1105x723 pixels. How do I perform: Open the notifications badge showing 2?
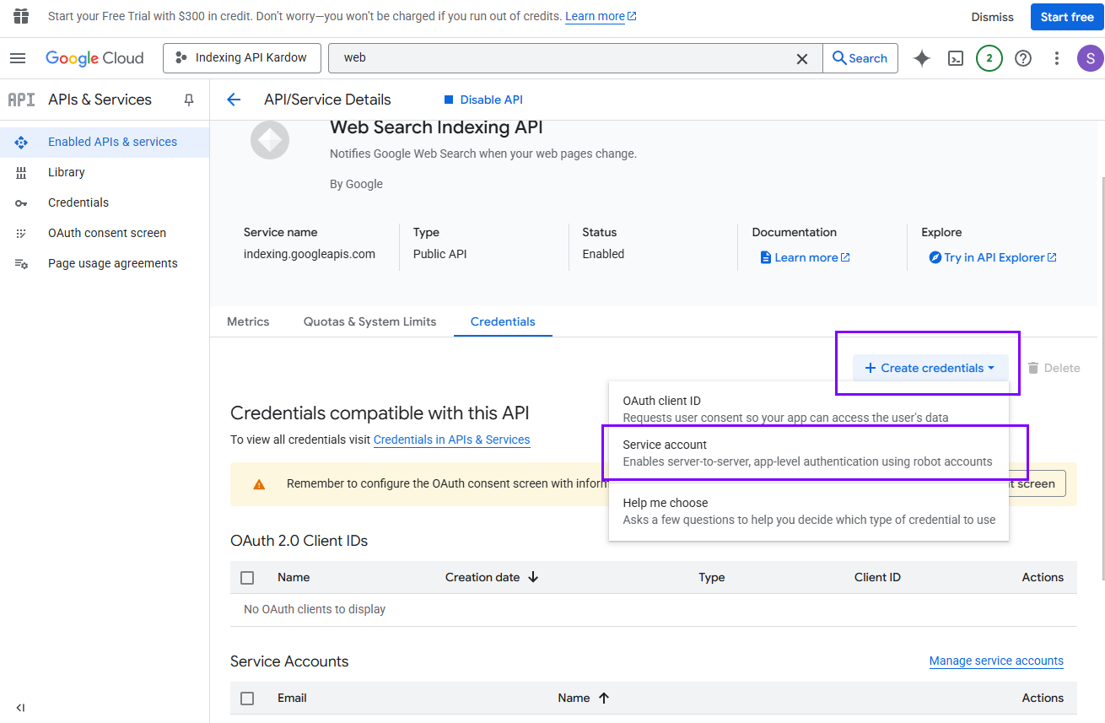pyautogui.click(x=989, y=58)
